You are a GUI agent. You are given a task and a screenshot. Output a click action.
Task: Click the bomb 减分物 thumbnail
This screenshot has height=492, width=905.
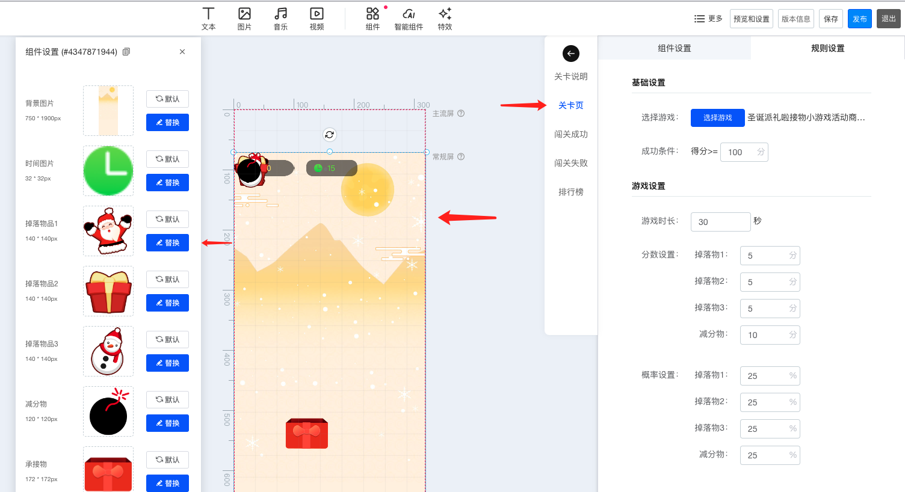(108, 411)
